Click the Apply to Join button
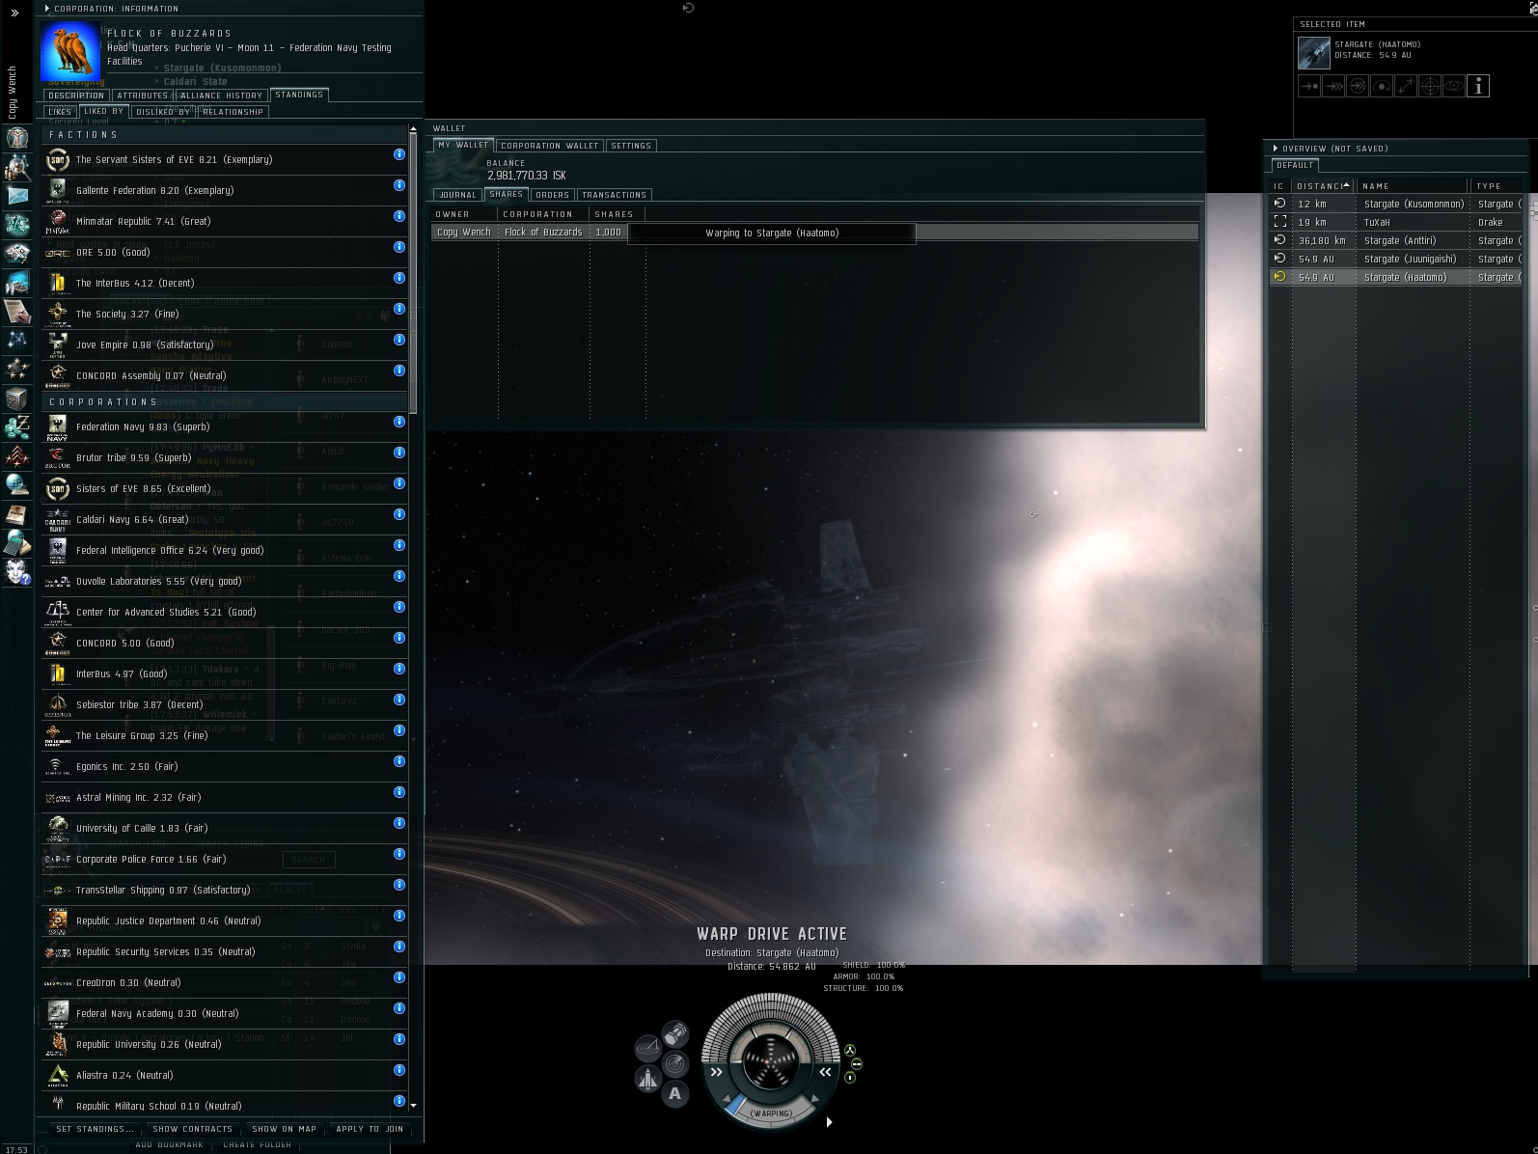 (x=371, y=1129)
